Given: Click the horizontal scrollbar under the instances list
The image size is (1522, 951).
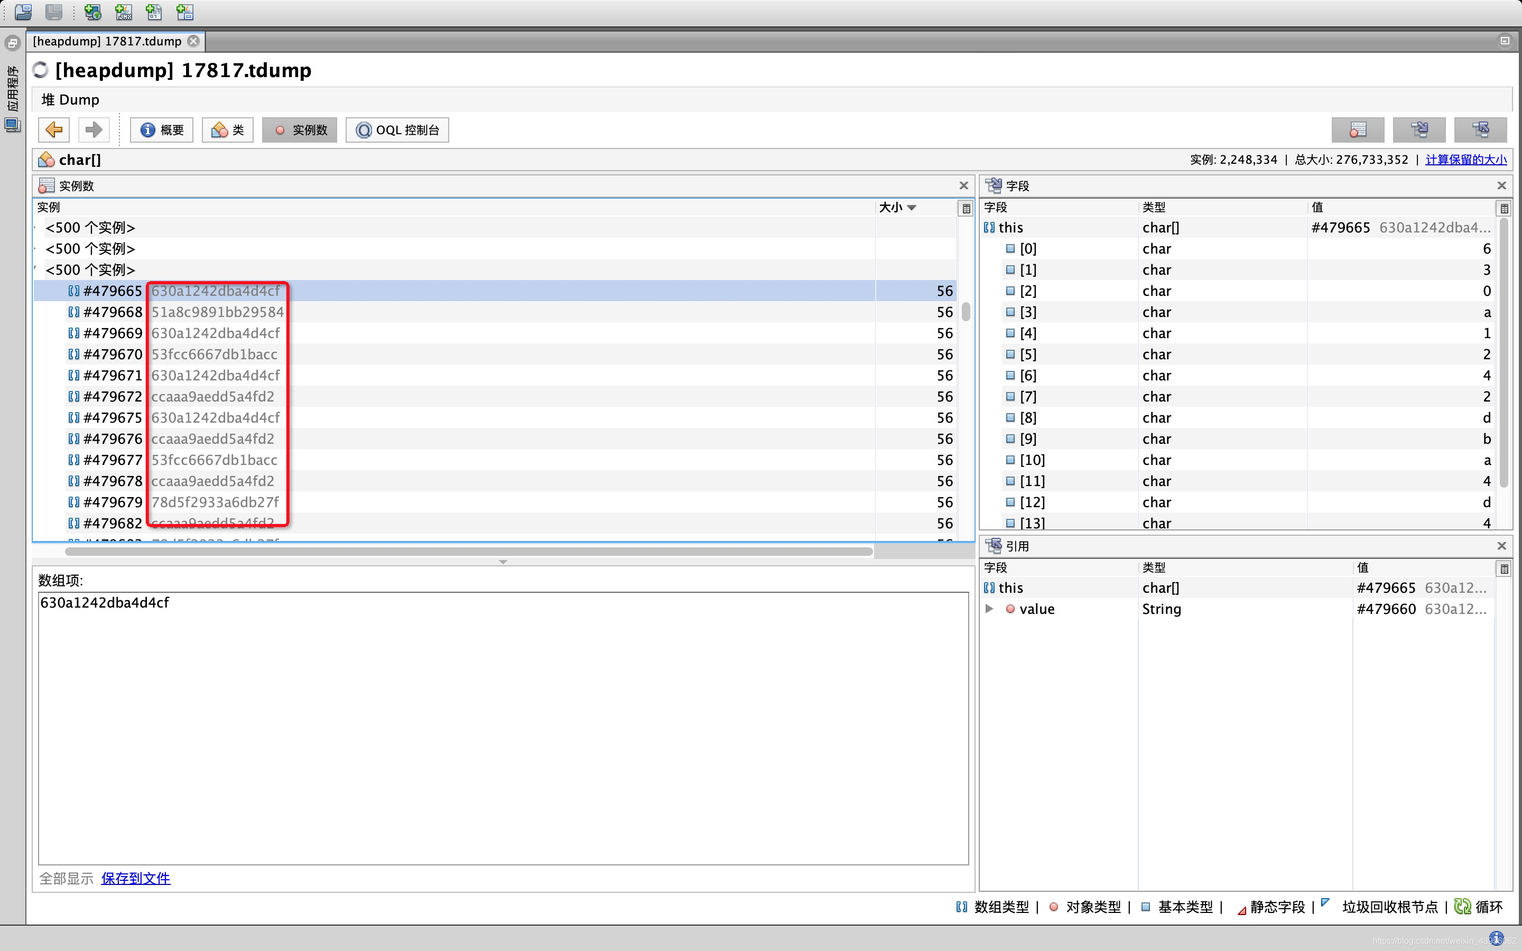Looking at the screenshot, I should pos(469,552).
